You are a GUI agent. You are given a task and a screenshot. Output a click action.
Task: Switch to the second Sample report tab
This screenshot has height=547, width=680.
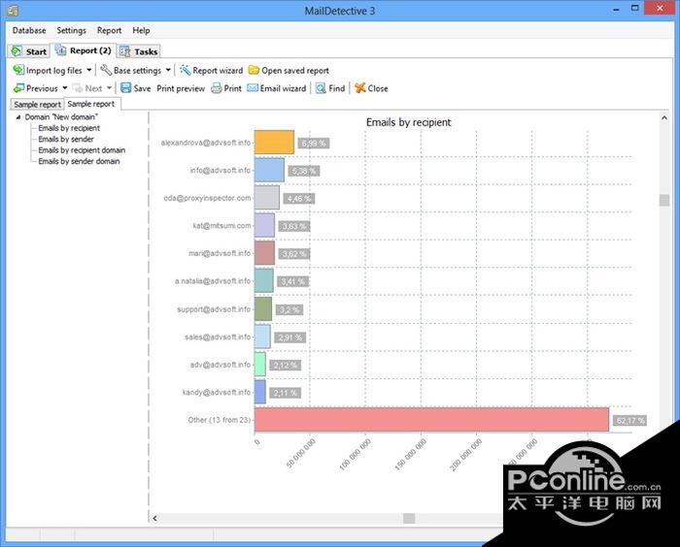coord(92,104)
